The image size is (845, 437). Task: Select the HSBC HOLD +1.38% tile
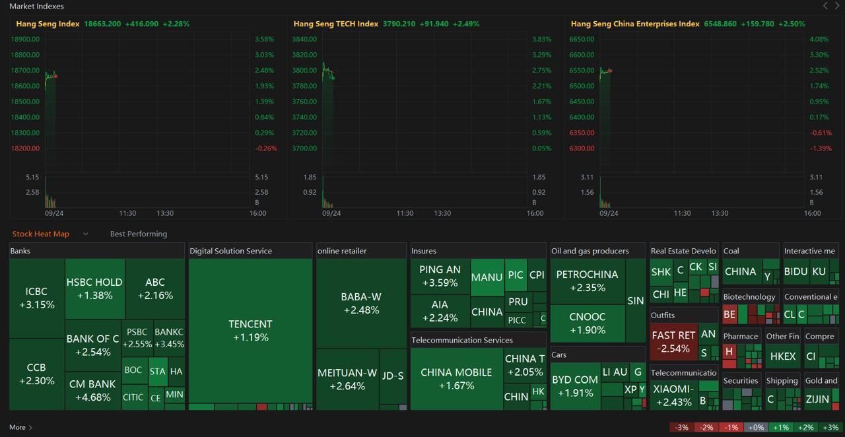(94, 288)
